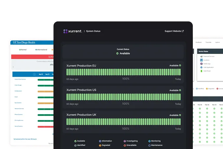Click the orange Collaboration status bar
This screenshot has width=223, height=149.
click(x=46, y=91)
